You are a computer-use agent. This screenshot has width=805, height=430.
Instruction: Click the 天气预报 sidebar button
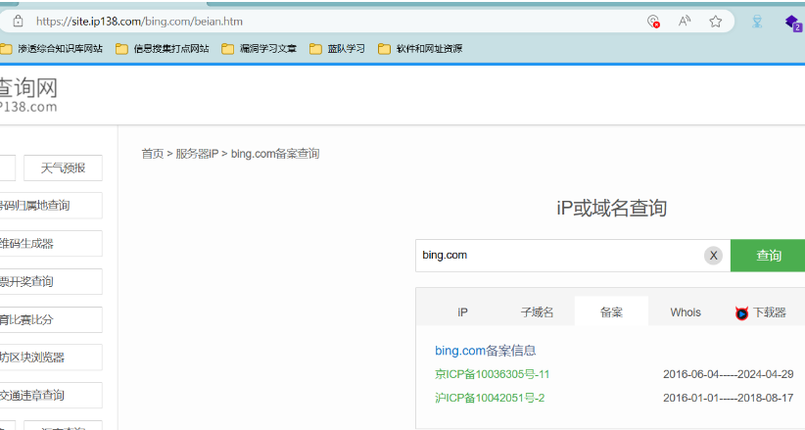tap(63, 168)
